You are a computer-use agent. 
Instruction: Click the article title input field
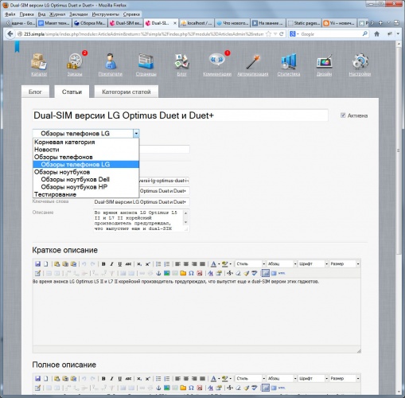(x=180, y=115)
